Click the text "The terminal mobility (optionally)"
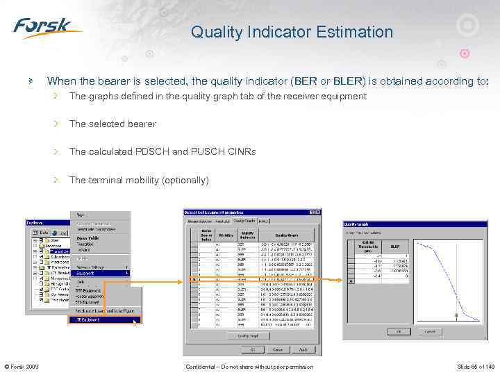The width and height of the screenshot is (500, 375). [x=139, y=180]
